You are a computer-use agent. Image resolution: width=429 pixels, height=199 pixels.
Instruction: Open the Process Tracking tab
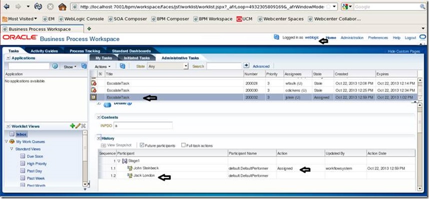click(85, 51)
